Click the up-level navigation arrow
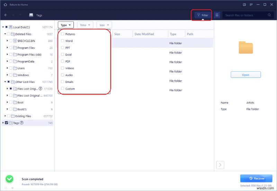The image size is (277, 191). click(x=20, y=15)
